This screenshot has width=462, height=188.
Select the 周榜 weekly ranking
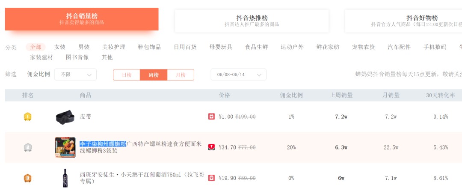point(154,75)
